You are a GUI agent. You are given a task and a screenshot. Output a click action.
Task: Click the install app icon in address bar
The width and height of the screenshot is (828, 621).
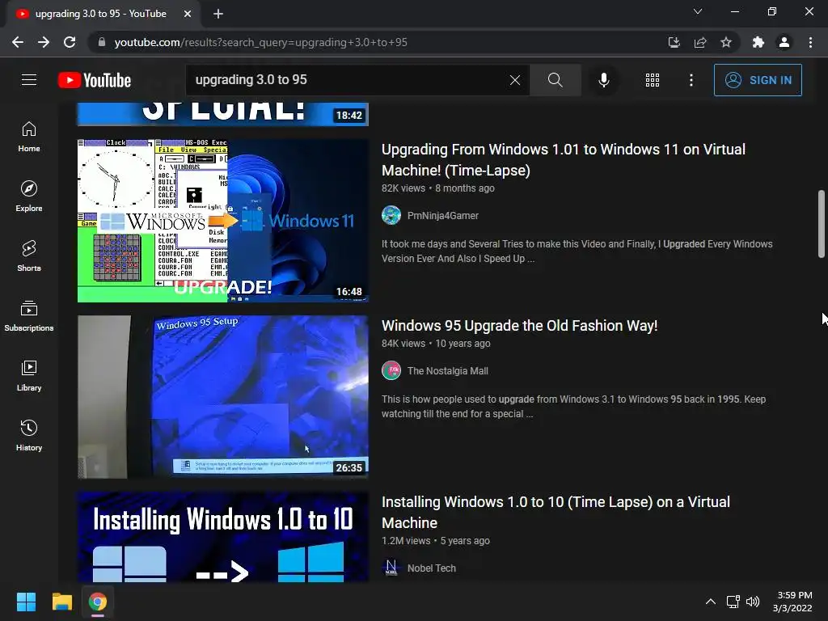coord(674,42)
